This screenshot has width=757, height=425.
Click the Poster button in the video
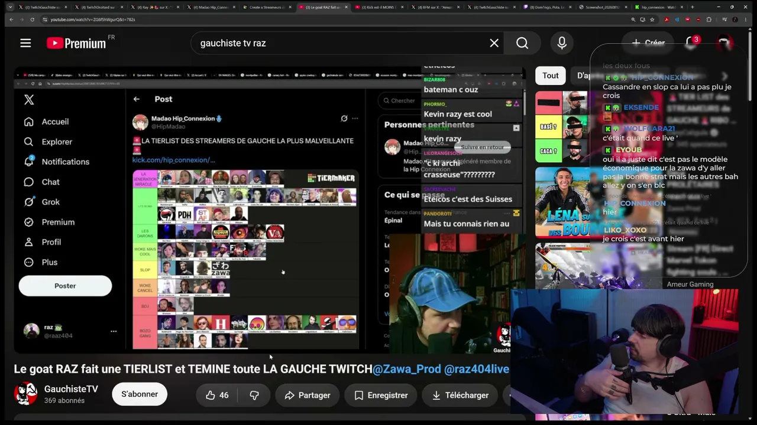[65, 286]
